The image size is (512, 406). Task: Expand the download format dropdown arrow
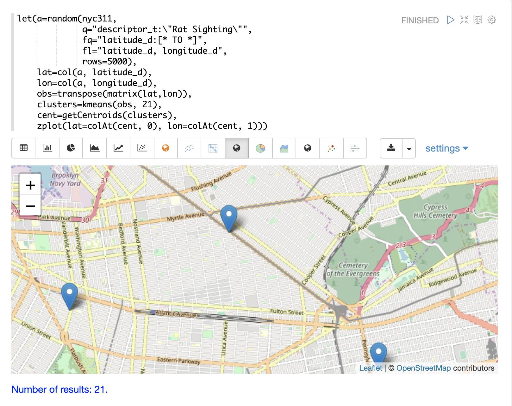409,148
